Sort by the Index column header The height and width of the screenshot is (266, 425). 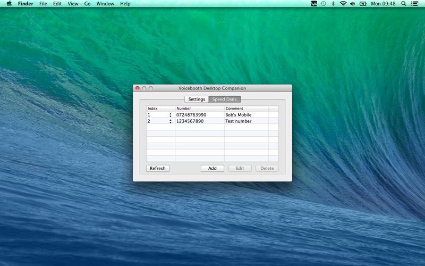click(161, 109)
